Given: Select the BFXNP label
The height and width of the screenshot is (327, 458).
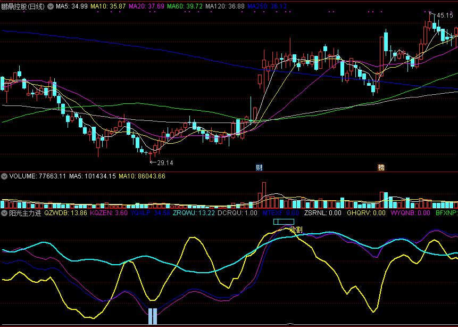Looking at the screenshot, I should (446, 213).
